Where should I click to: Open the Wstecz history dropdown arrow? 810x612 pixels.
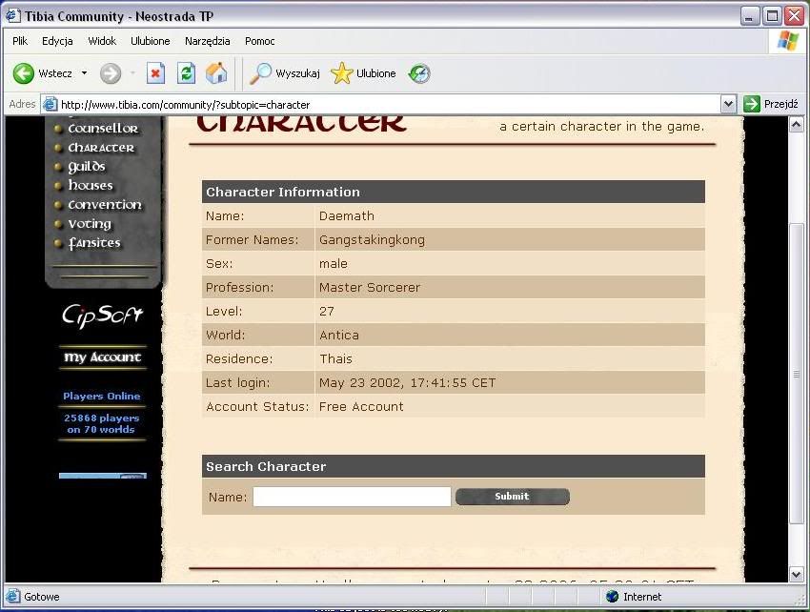pos(84,73)
